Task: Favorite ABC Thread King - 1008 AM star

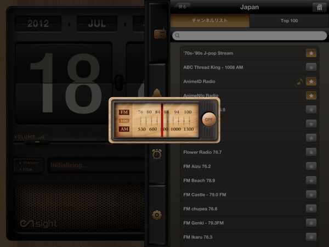Action: tap(311, 67)
